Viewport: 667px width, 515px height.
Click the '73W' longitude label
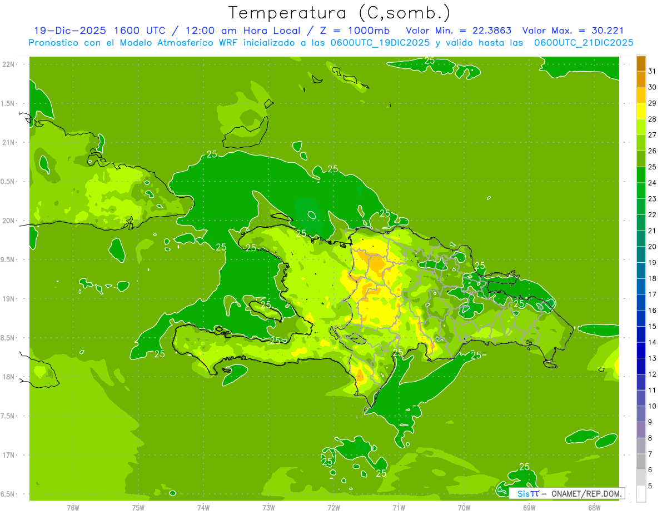[x=268, y=507]
